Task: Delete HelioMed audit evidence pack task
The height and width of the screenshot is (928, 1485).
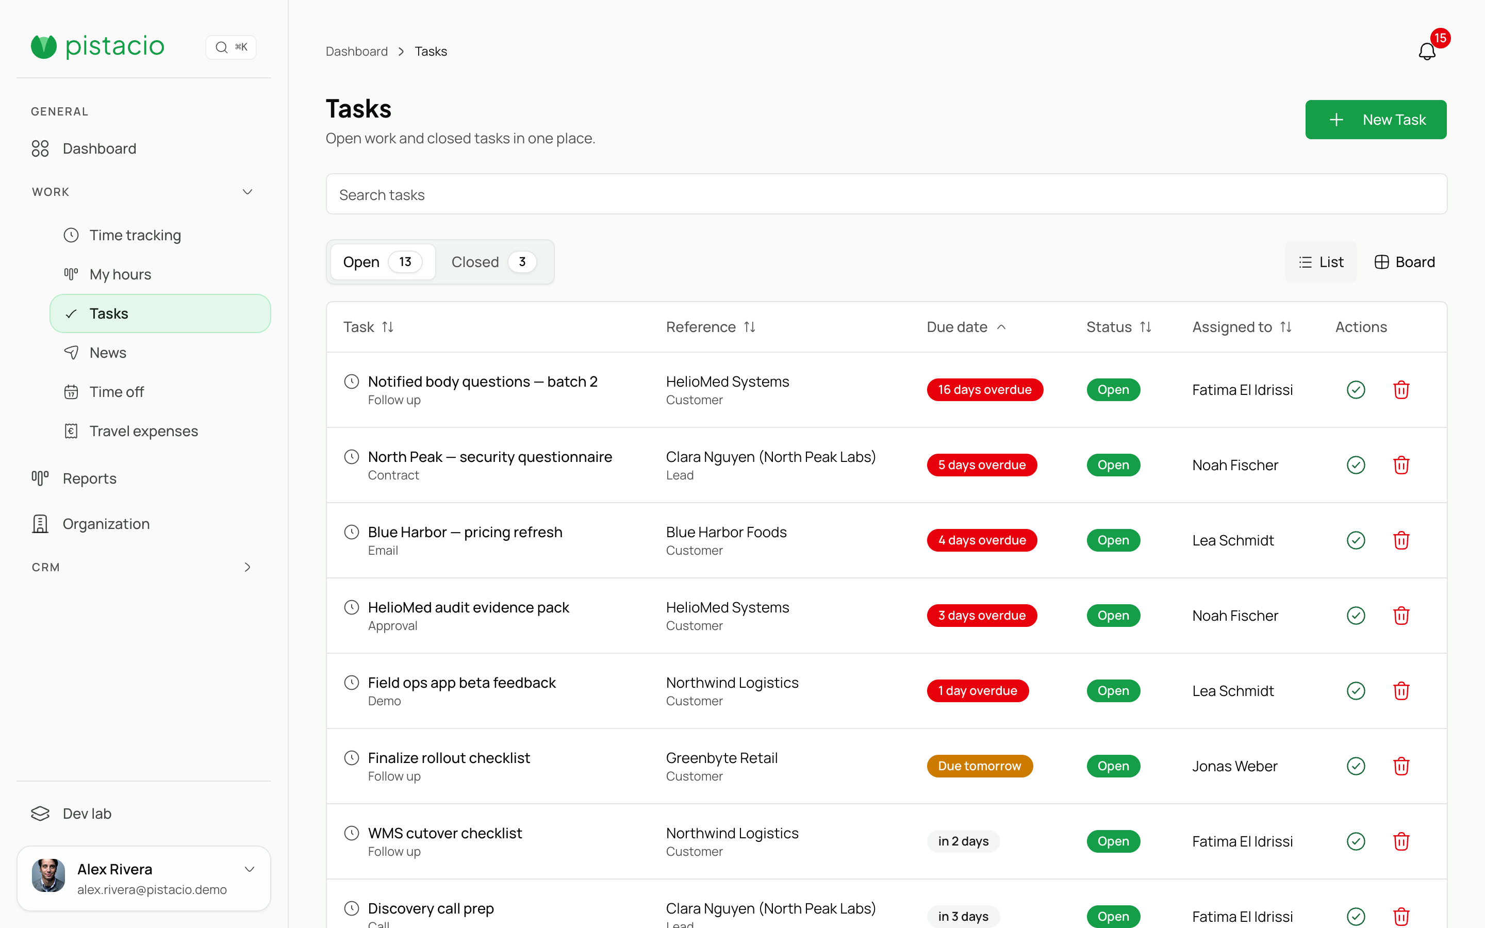Action: pos(1401,616)
